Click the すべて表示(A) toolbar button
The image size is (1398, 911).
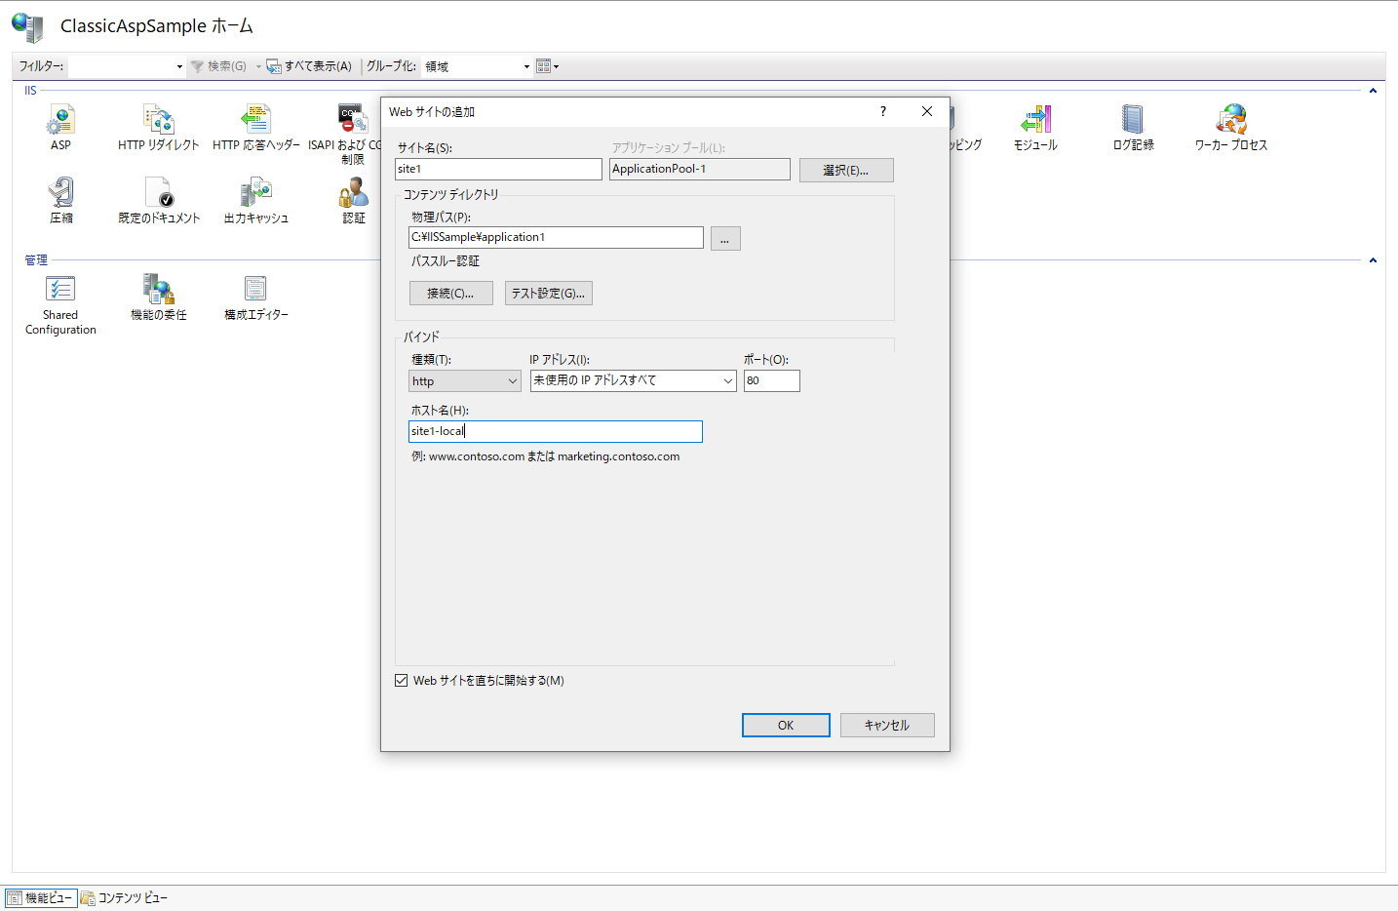pos(309,66)
